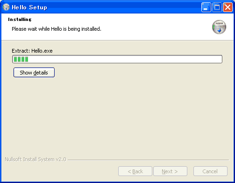Close the Hello Setup window
The width and height of the screenshot is (235, 183).
(228, 7)
